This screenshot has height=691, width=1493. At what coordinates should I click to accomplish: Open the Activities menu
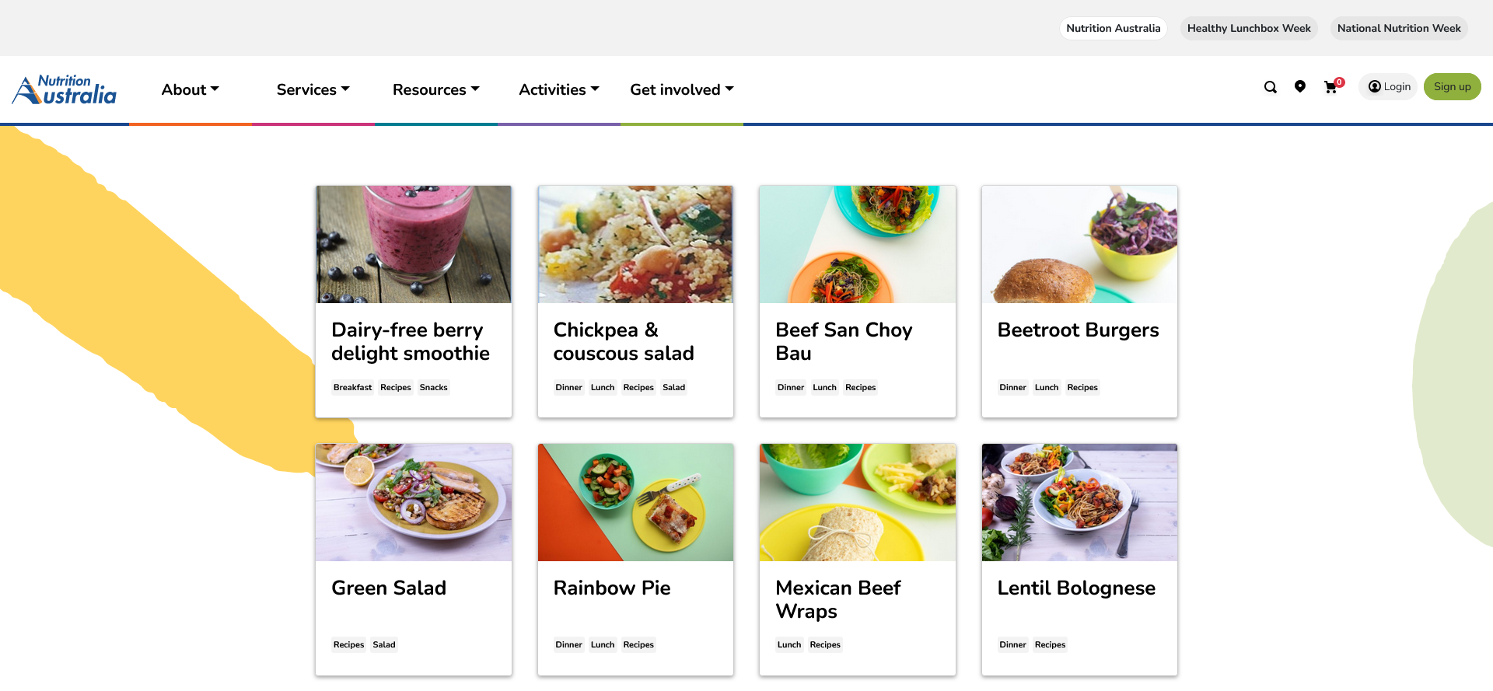point(558,89)
